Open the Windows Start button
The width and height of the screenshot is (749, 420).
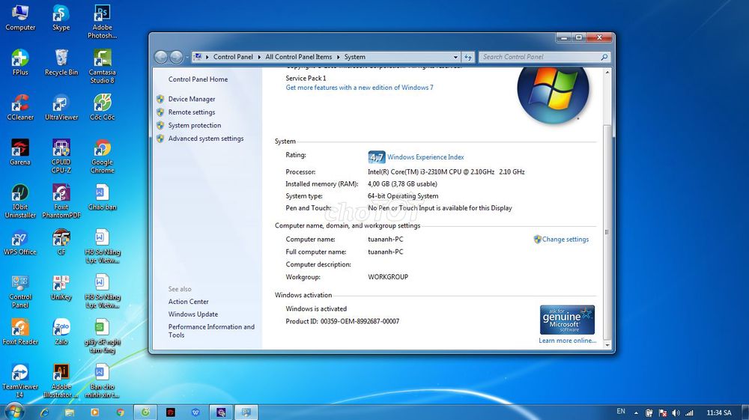[x=13, y=412]
